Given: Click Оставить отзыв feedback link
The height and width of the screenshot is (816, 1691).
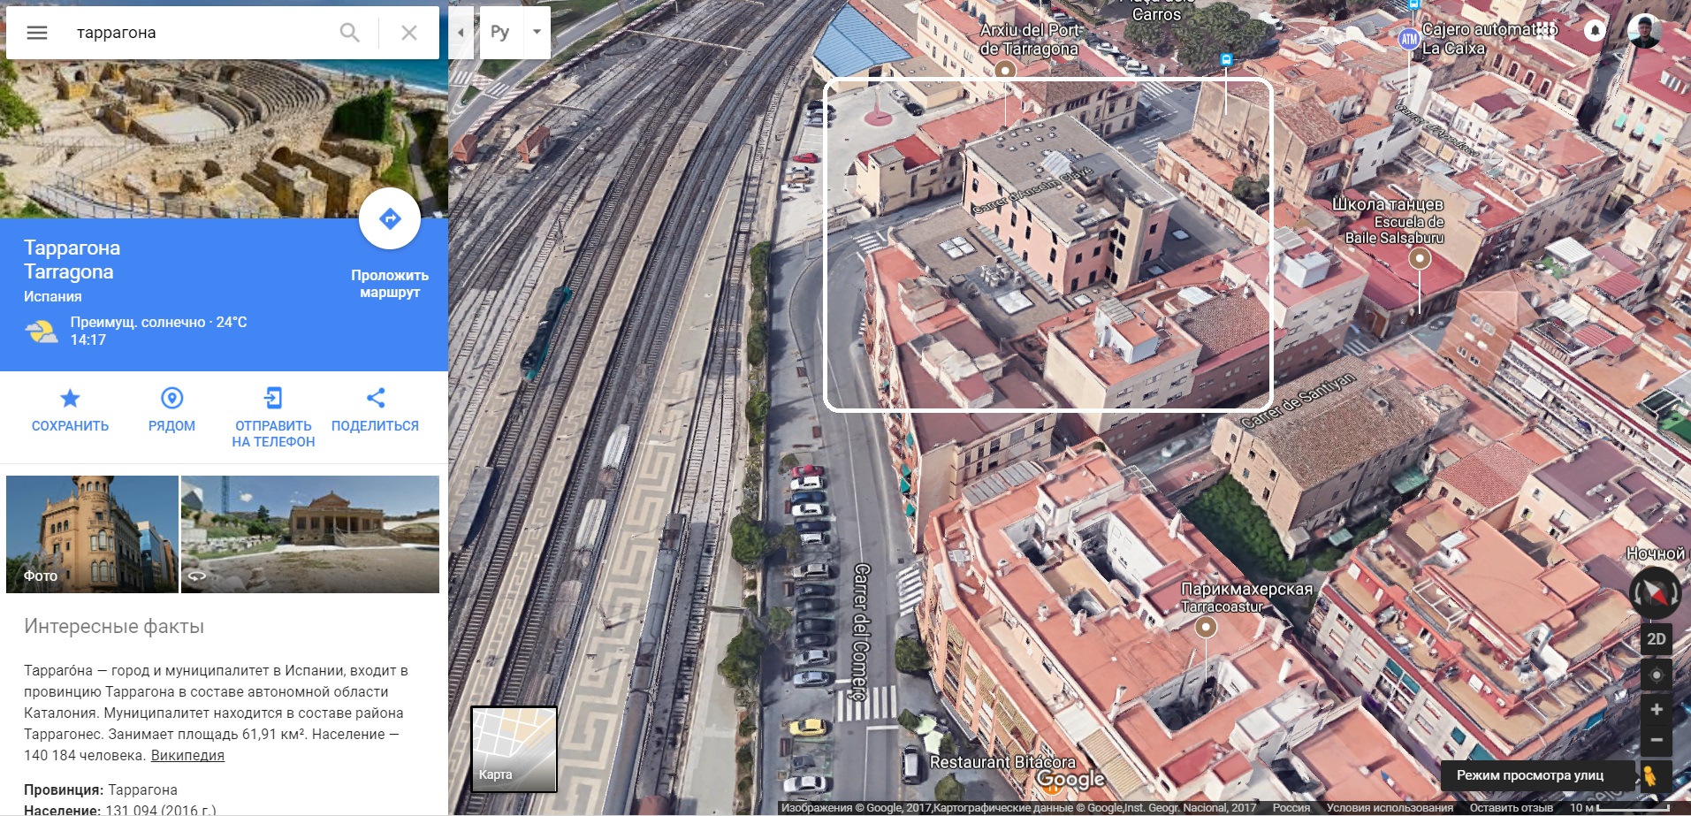Looking at the screenshot, I should point(1511,808).
